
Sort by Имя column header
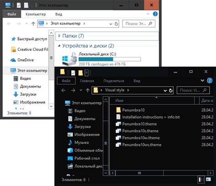152,100
